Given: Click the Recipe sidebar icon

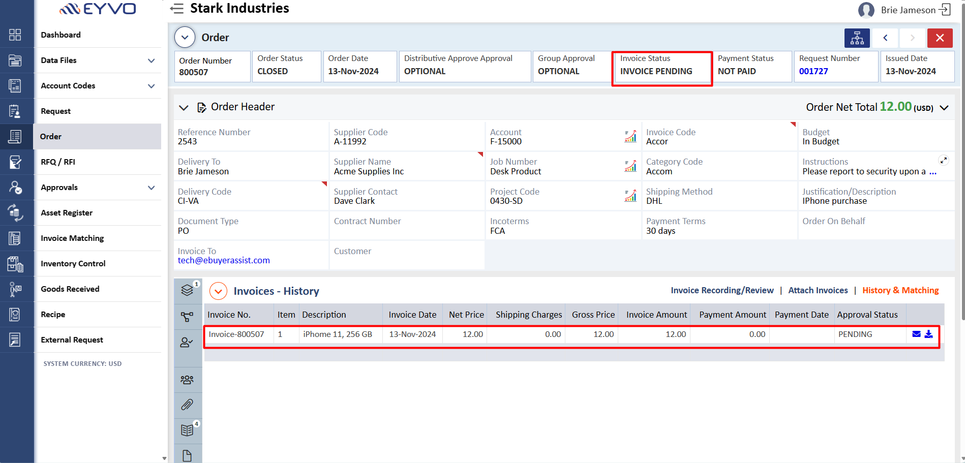Looking at the screenshot, I should tap(15, 314).
